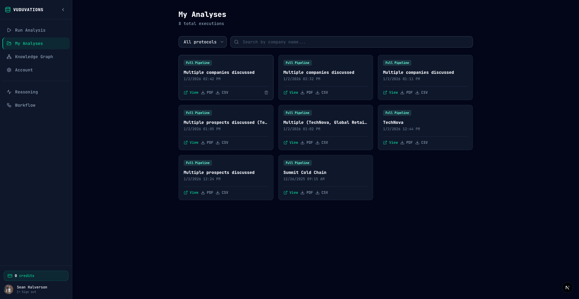Download CSV of 12:24 PM analysis
The image size is (579, 299).
click(222, 193)
